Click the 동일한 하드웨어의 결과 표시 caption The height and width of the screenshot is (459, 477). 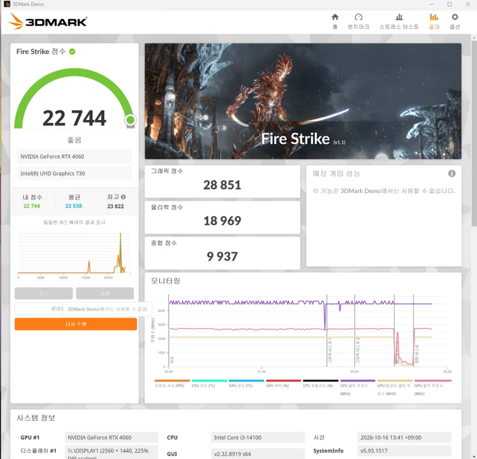coord(74,223)
